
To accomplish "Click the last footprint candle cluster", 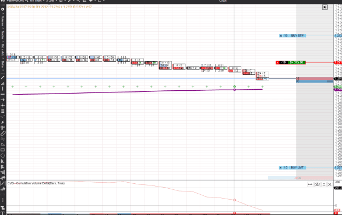I will (263, 76).
